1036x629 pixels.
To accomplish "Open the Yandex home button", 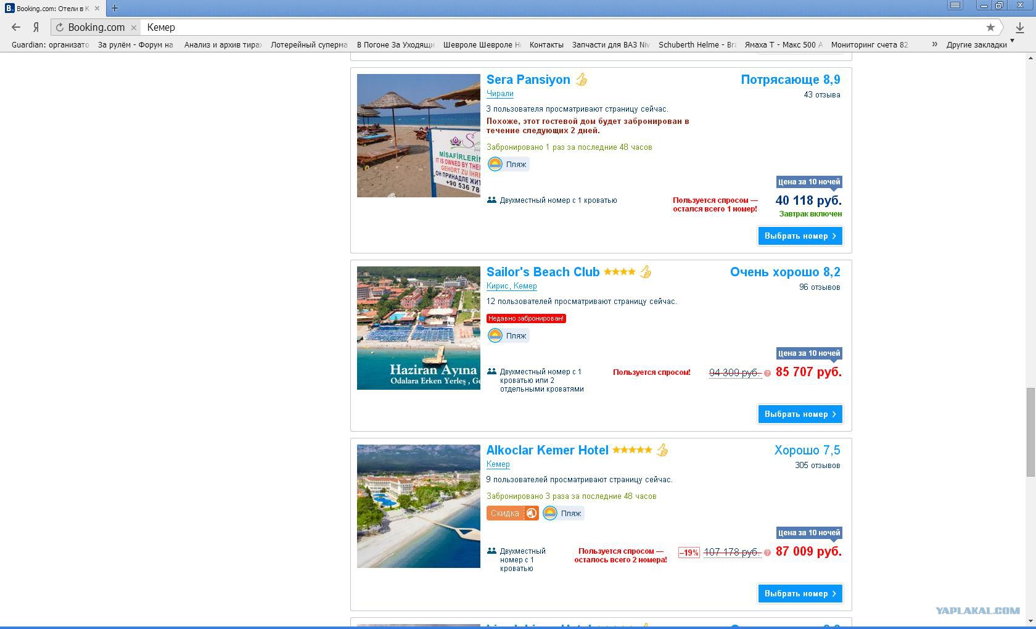I will pos(36,27).
